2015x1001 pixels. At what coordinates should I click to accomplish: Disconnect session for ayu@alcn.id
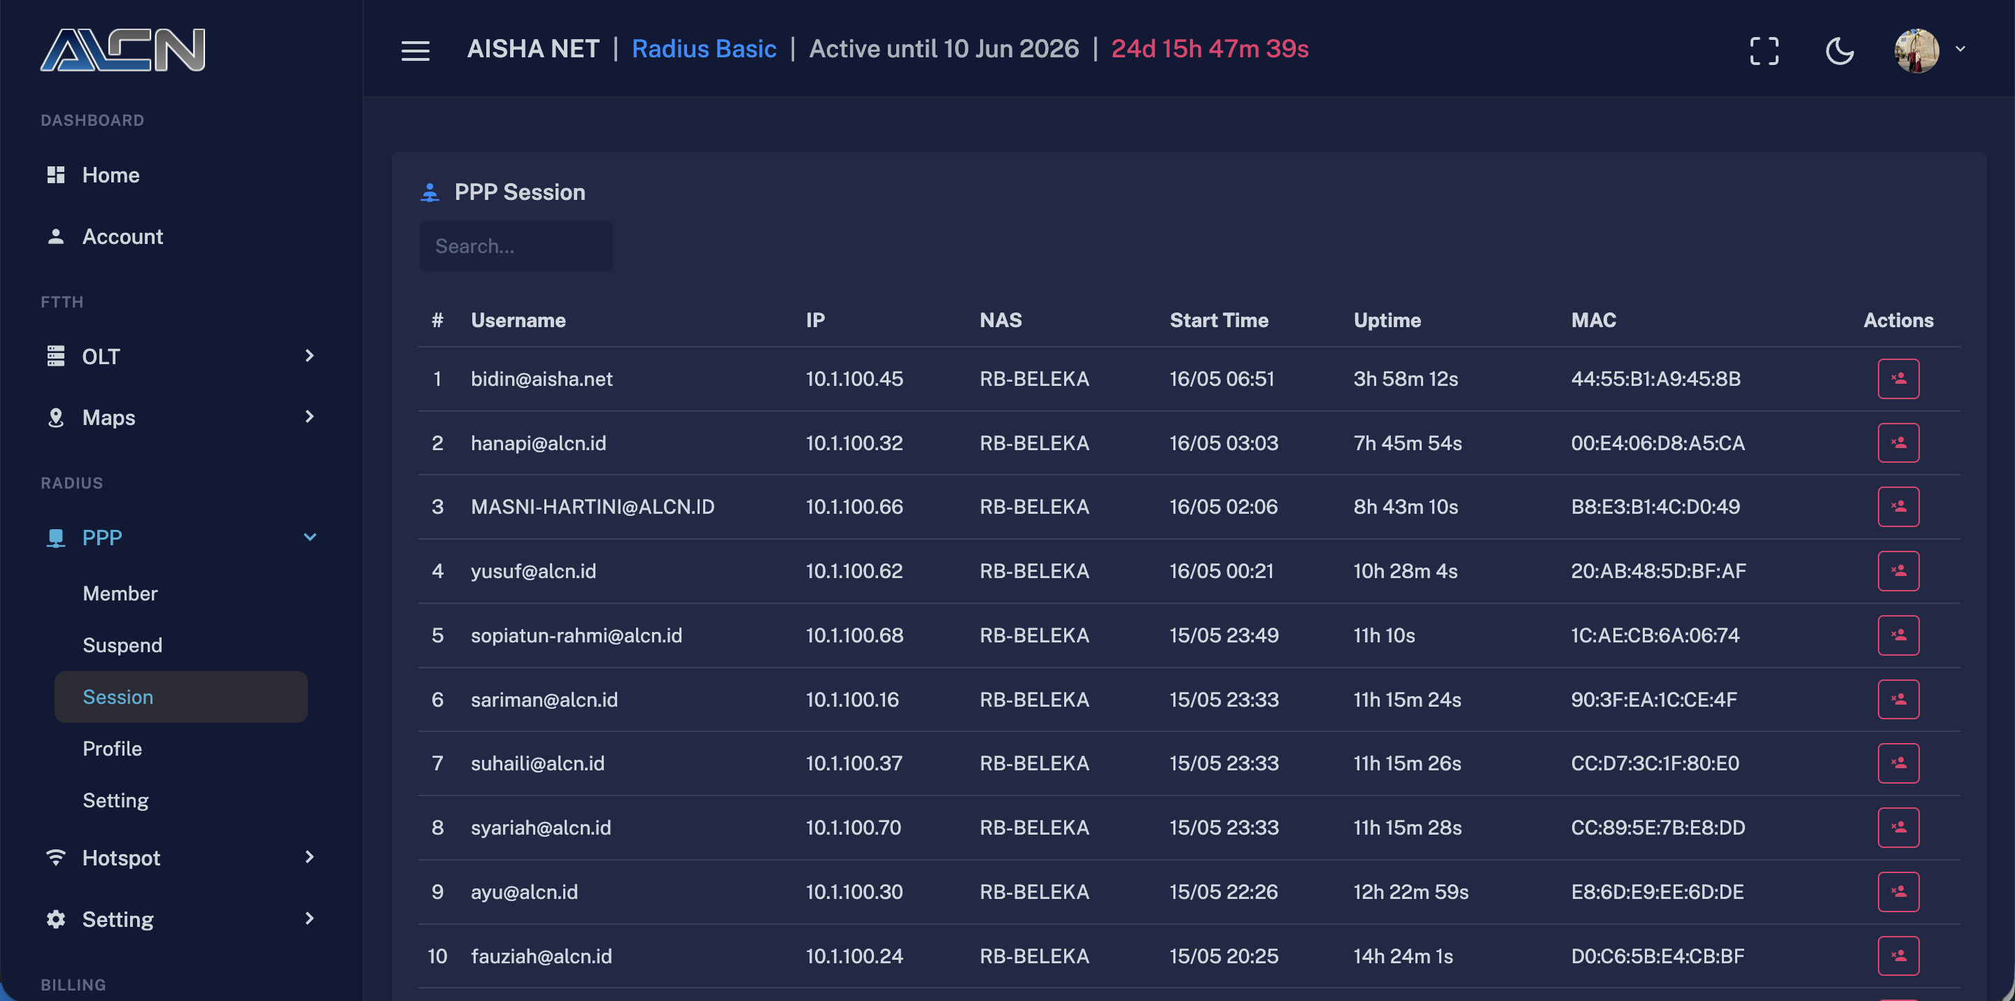(1898, 891)
